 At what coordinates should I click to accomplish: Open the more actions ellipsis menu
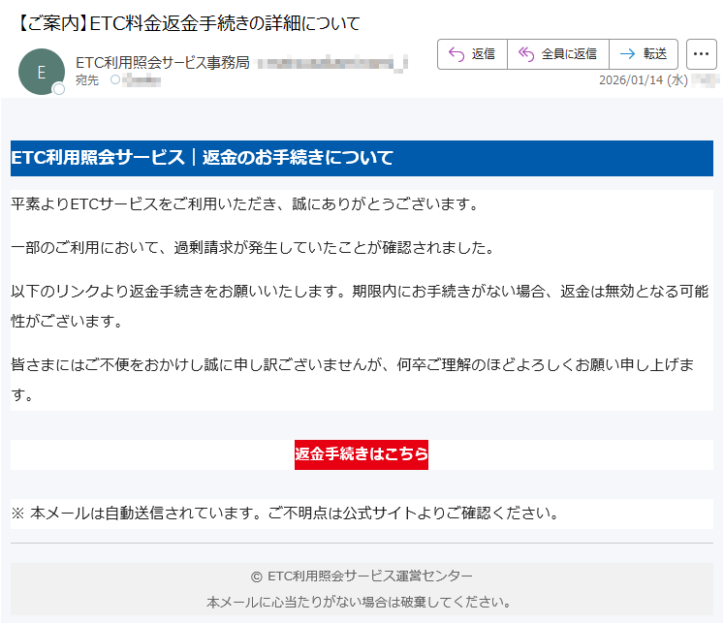coord(701,54)
